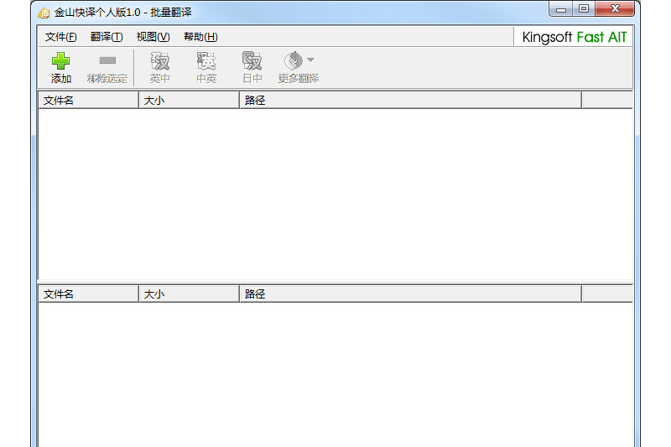Select the English-to-Chinese (英中) translate icon
The height and width of the screenshot is (447, 671).
159,62
